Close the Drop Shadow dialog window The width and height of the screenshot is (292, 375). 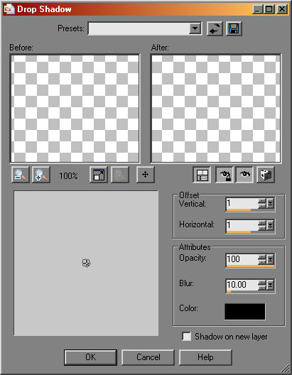point(282,9)
